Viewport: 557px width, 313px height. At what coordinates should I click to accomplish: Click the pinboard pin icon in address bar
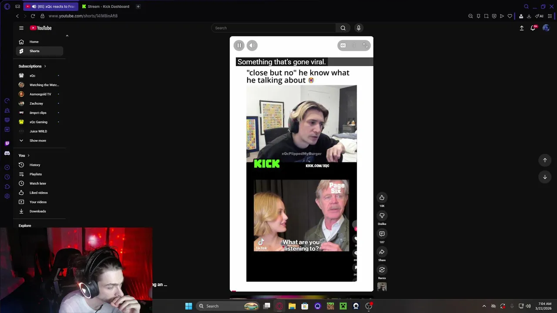tap(478, 16)
